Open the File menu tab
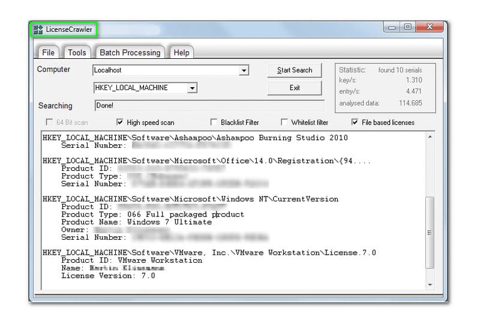The image size is (480, 324). point(48,52)
